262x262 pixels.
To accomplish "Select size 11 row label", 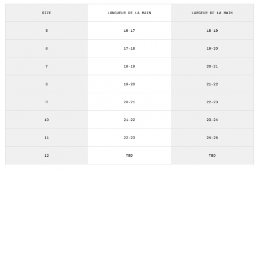I will (46, 138).
